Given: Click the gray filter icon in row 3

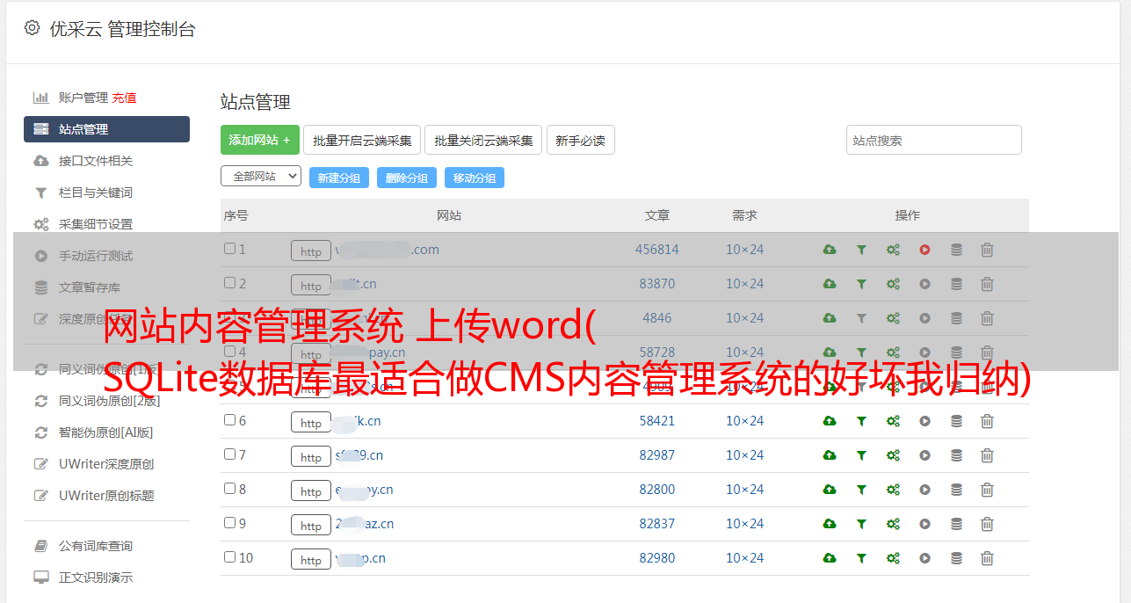Looking at the screenshot, I should pos(861,318).
